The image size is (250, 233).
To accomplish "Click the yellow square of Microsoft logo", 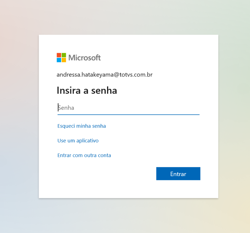I will 64,60.
